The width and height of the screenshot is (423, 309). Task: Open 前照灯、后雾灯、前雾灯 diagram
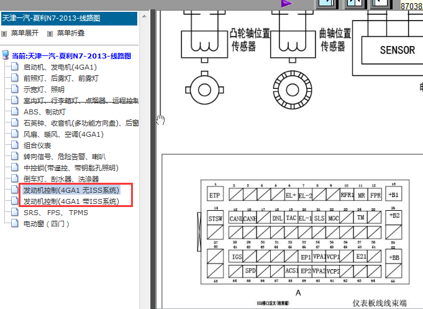pyautogui.click(x=61, y=78)
